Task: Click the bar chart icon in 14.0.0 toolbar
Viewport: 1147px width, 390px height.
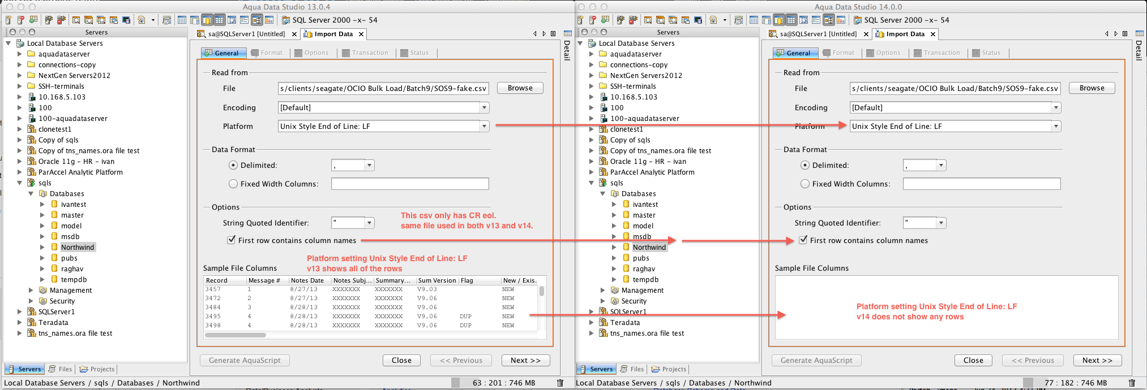Action: [841, 20]
